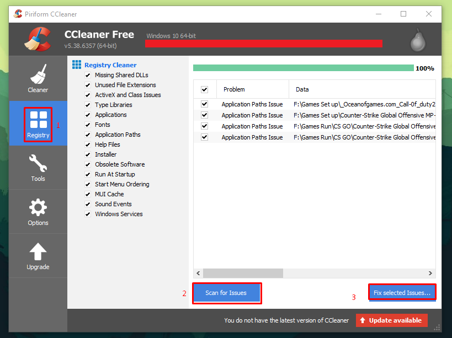Click the Piriform pear icon

point(418,40)
